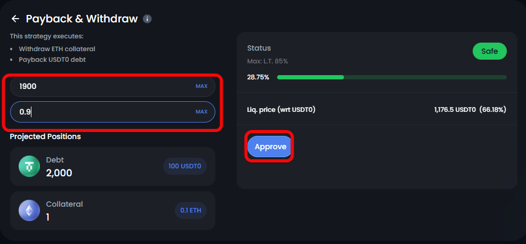Focus the input containing 0.9
The width and height of the screenshot is (526, 244).
click(x=101, y=112)
